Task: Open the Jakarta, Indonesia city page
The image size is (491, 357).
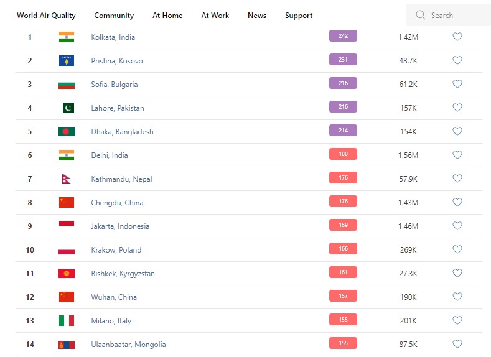Action: click(120, 226)
